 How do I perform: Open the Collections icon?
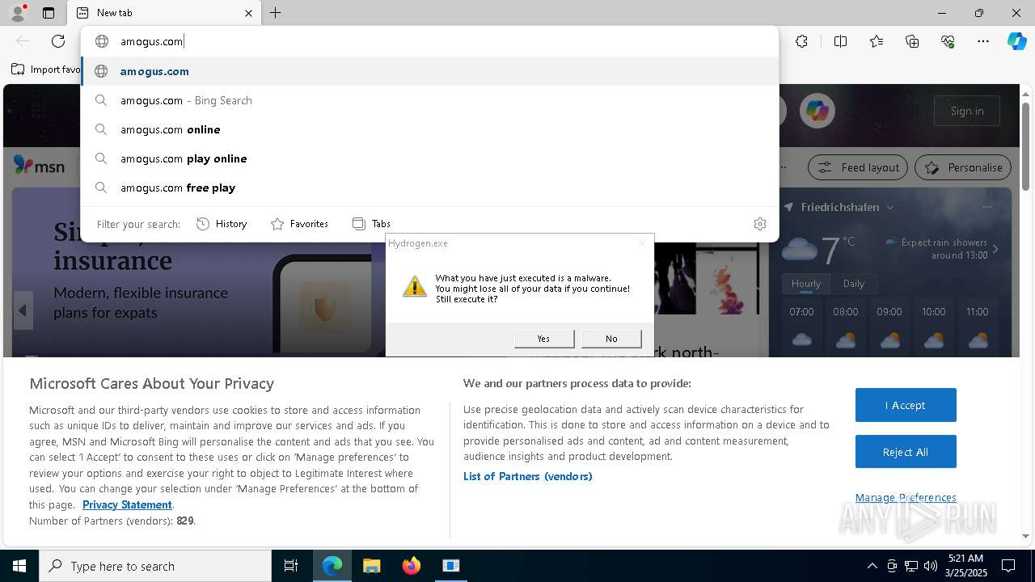pos(912,41)
